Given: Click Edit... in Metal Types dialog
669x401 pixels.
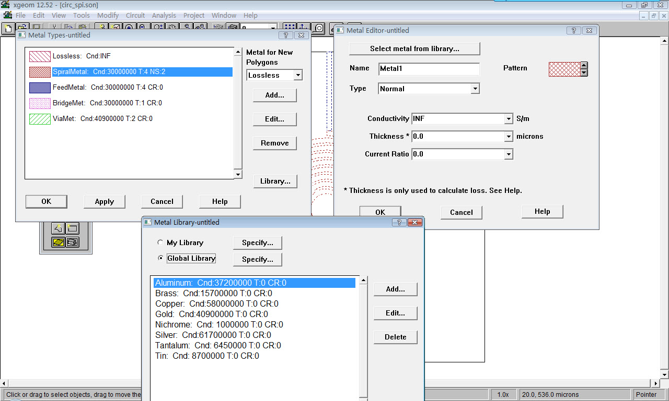Looking at the screenshot, I should tap(274, 119).
